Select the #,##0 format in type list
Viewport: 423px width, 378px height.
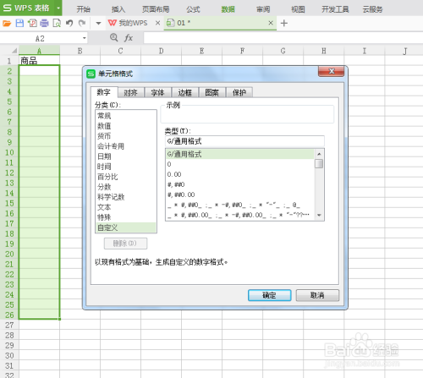pos(239,184)
